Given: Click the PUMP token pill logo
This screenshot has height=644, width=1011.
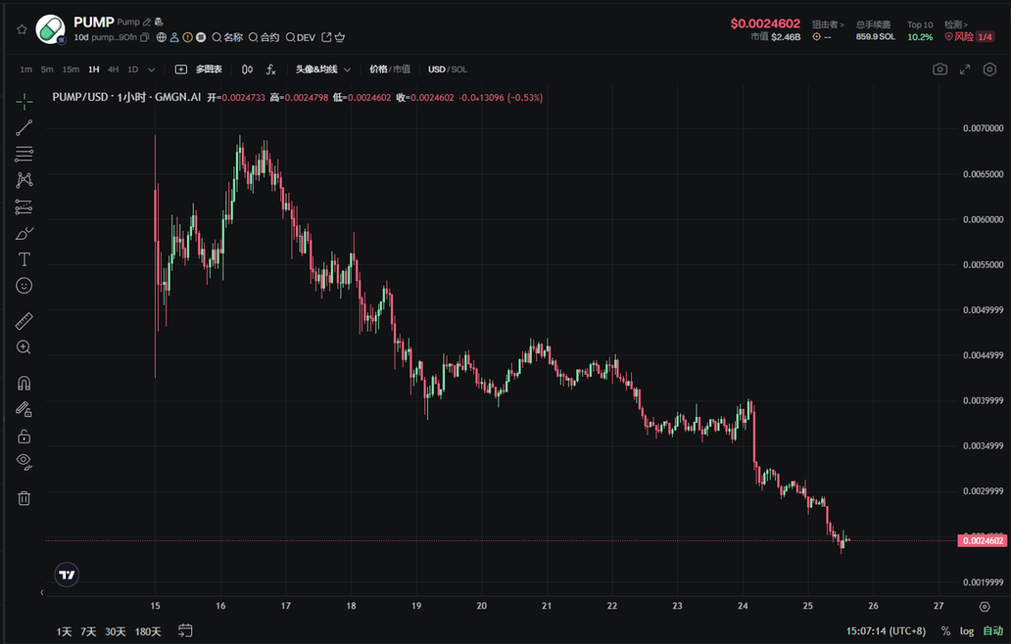Looking at the screenshot, I should coord(50,29).
